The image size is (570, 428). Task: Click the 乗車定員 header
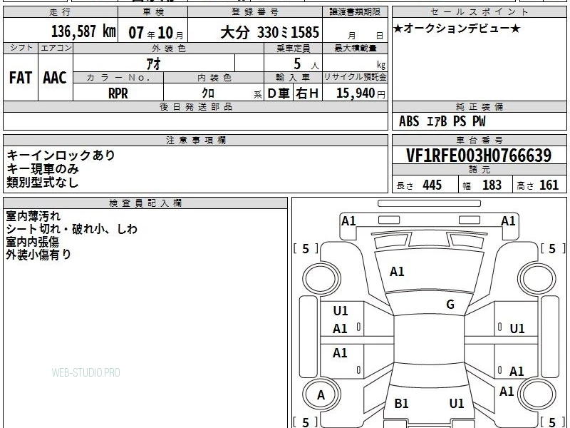click(x=294, y=48)
